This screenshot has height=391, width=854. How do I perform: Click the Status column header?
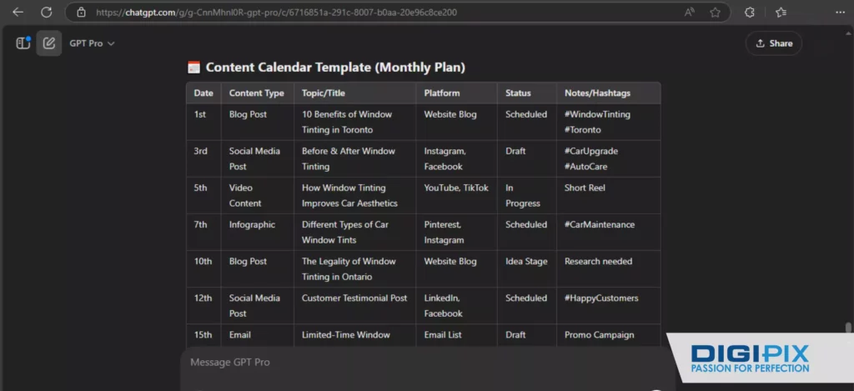[x=518, y=93]
